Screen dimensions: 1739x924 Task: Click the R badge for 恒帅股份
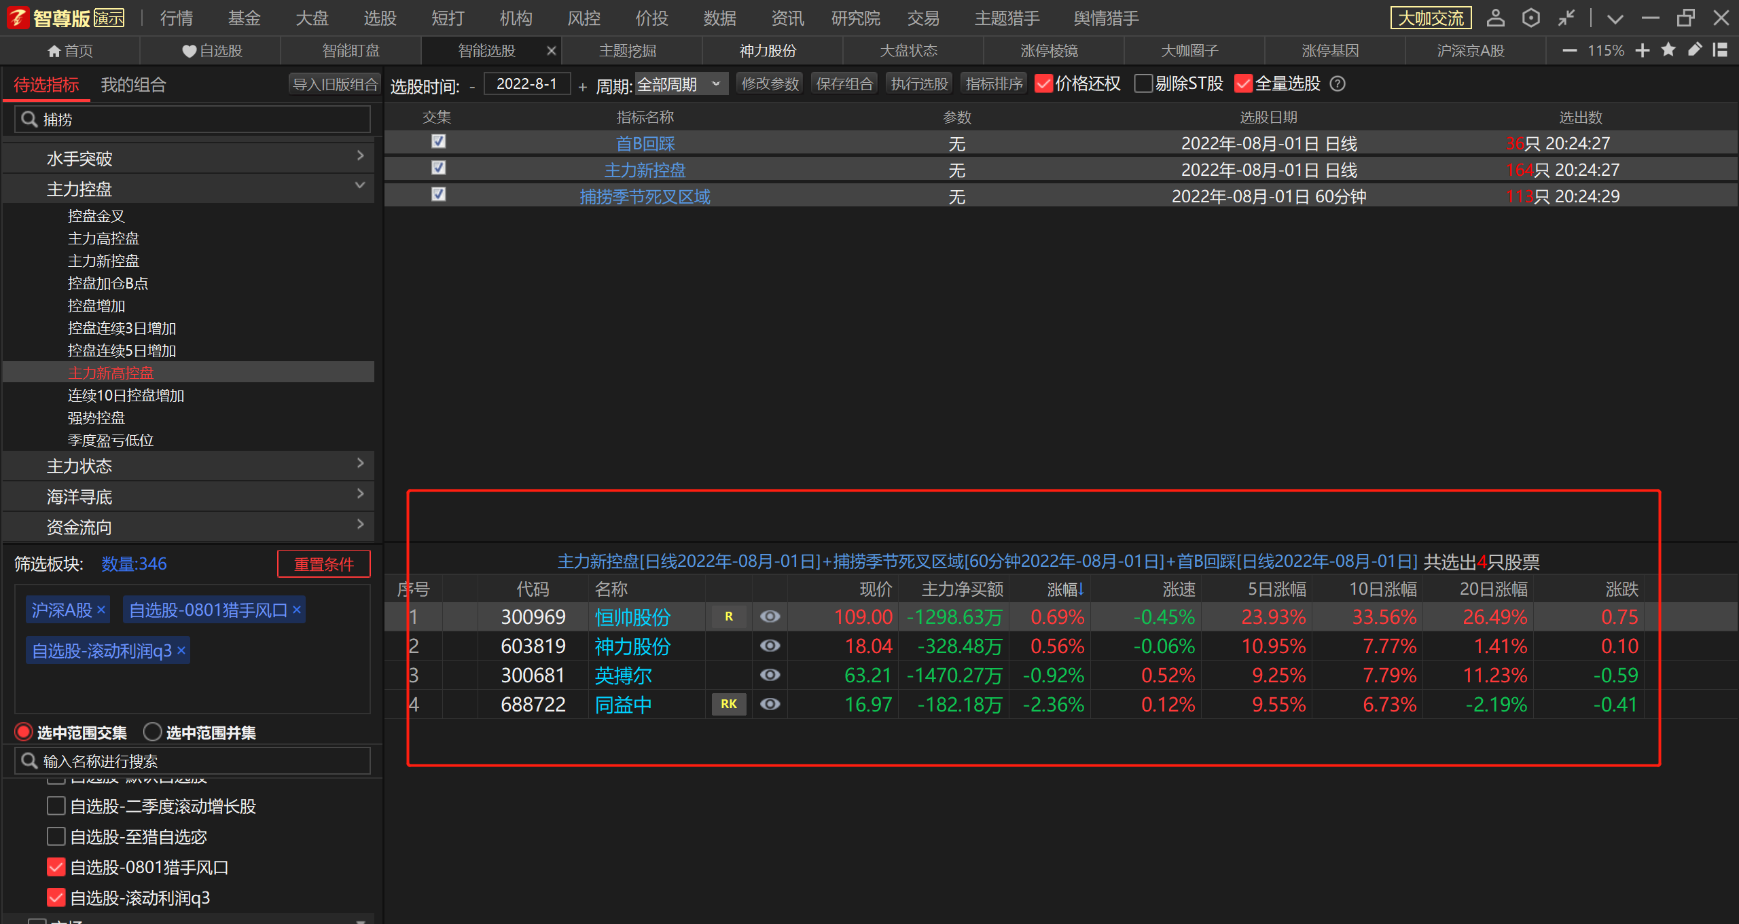(x=729, y=616)
